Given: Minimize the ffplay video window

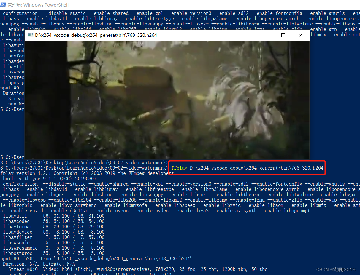Looking at the screenshot, I should 266,35.
